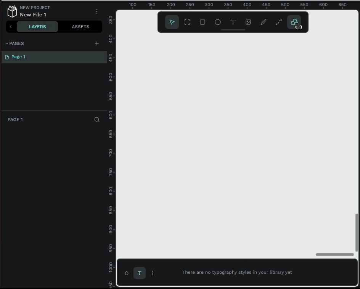Select the Rectangle tool
The image size is (360, 289).
click(202, 22)
